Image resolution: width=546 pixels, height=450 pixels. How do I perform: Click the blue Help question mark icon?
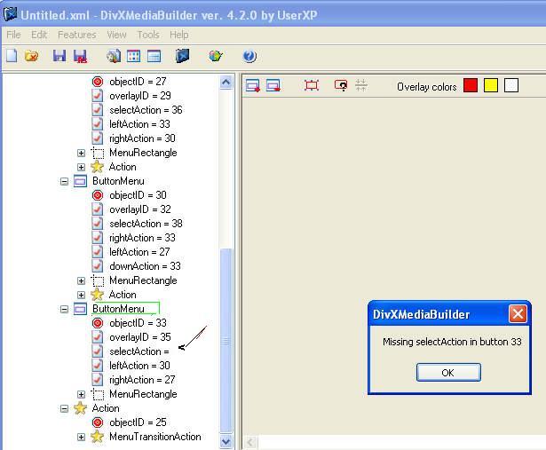[249, 56]
